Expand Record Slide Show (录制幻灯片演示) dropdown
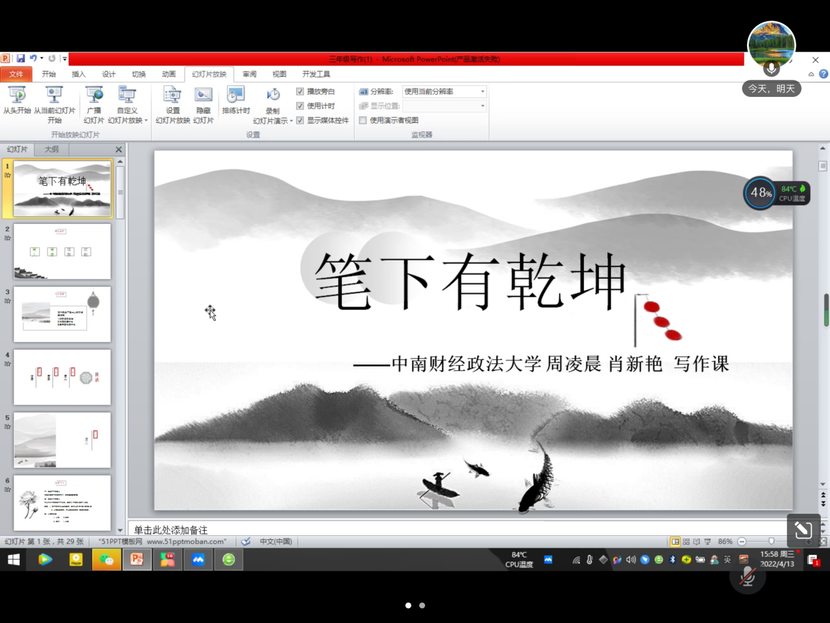Viewport: 830px width, 623px height. point(273,121)
